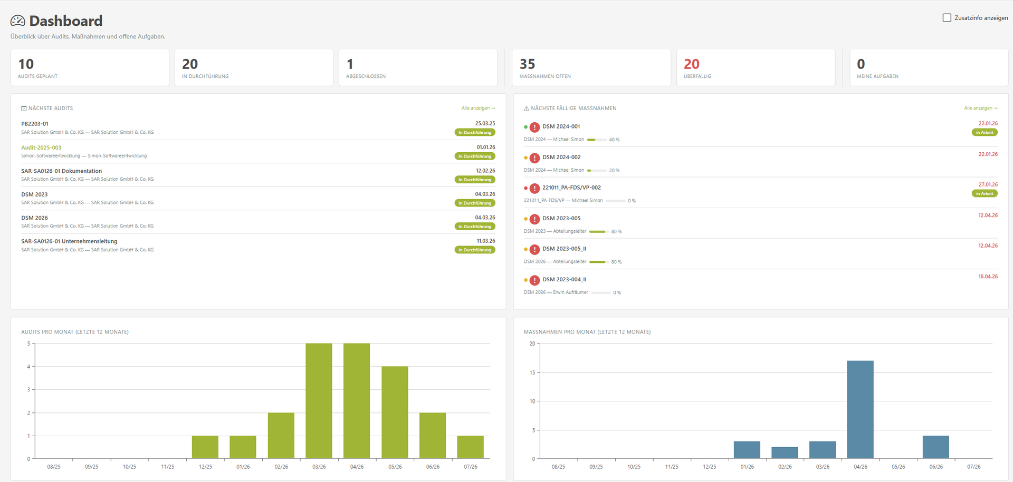The height and width of the screenshot is (482, 1013).
Task: Click the orange status dot of DSM 2024-002
Action: (x=525, y=158)
